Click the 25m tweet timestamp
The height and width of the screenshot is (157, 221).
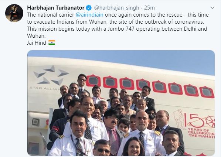[x=149, y=8]
